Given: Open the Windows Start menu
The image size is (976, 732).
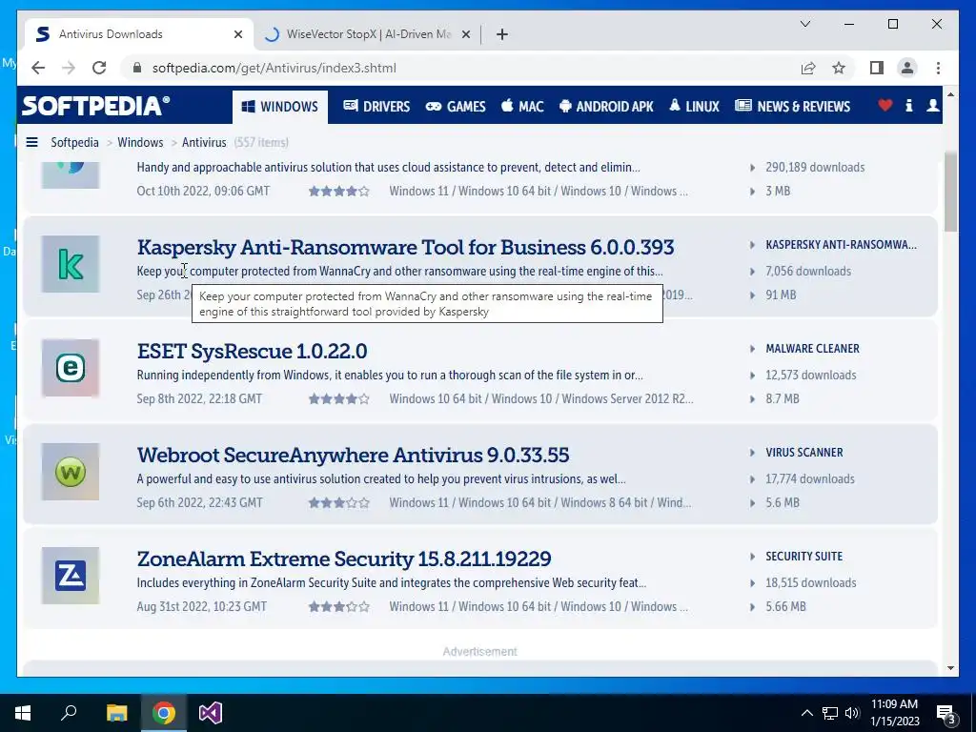Looking at the screenshot, I should [23, 713].
